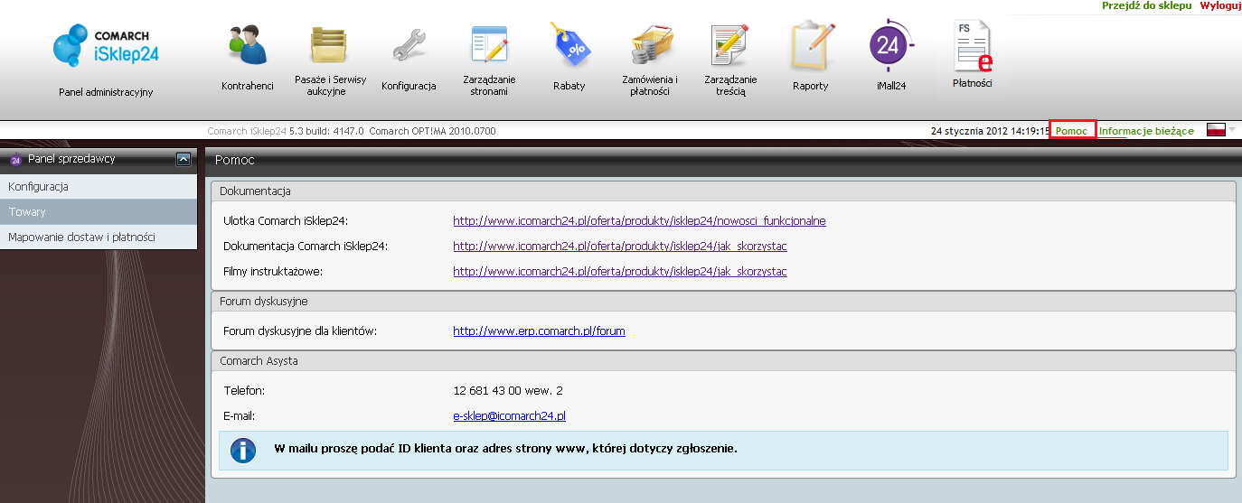Open the Konfiguracja wrench icon
Screen dimensions: 1242x503
[x=409, y=45]
